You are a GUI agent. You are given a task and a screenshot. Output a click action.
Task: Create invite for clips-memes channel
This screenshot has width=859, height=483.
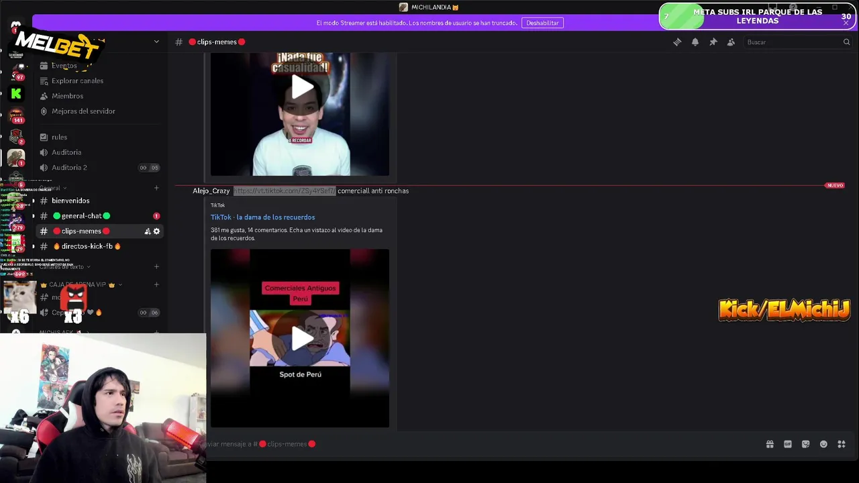tap(147, 231)
